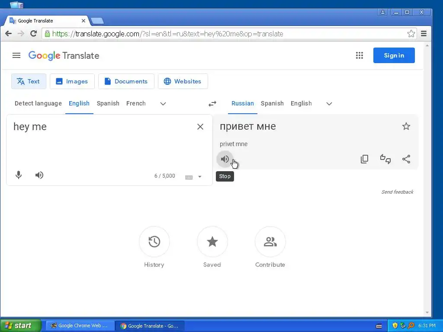Reload the page
443x332 pixels.
[x=34, y=34]
